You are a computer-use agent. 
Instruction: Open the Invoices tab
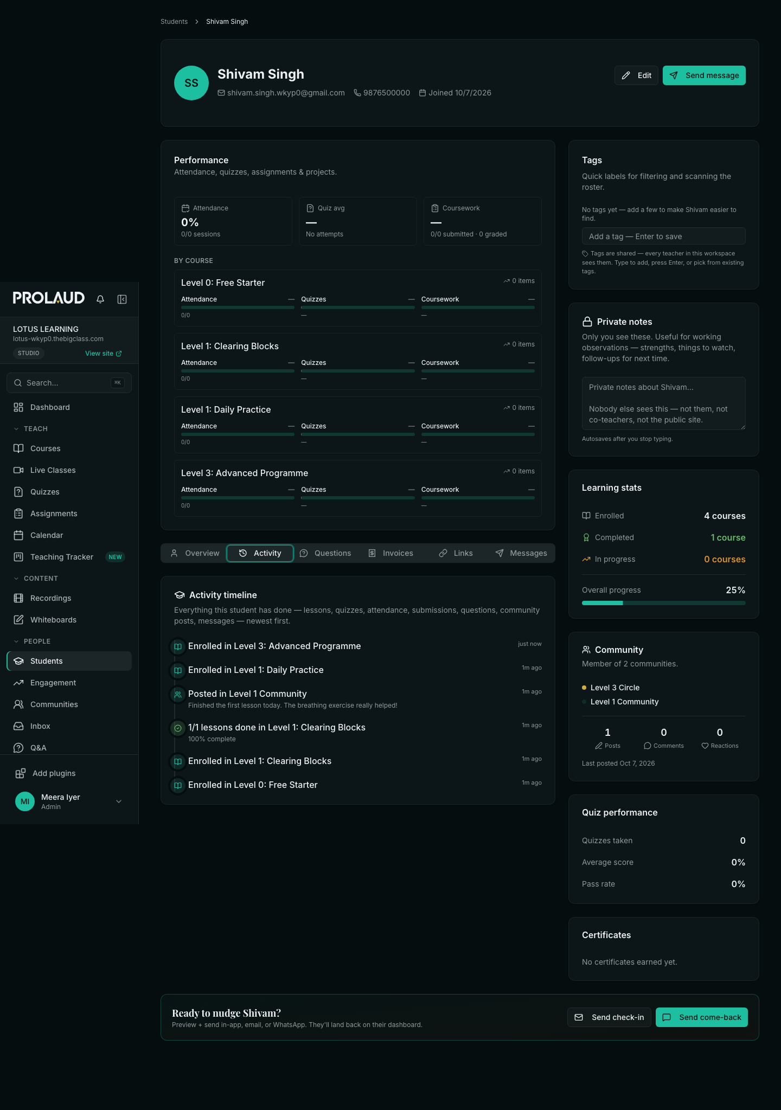(x=390, y=553)
